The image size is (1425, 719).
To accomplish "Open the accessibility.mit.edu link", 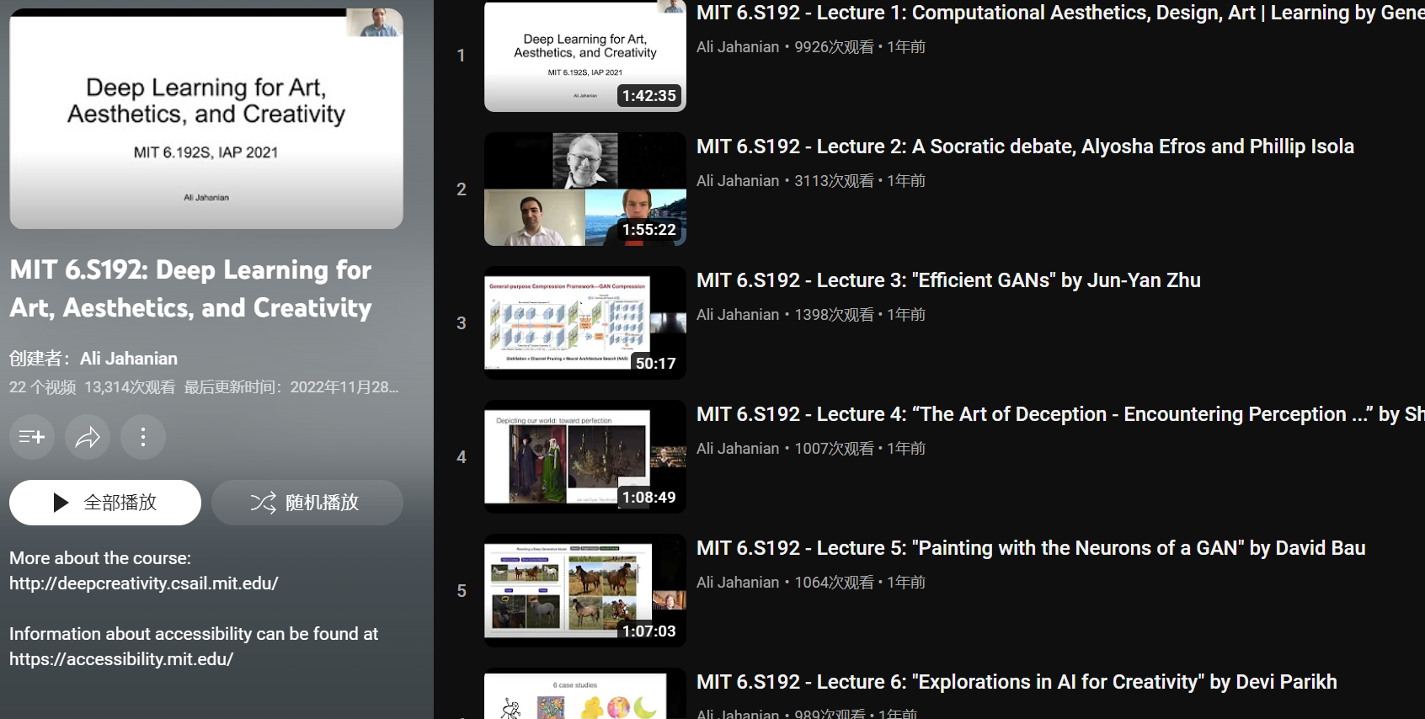I will click(121, 659).
